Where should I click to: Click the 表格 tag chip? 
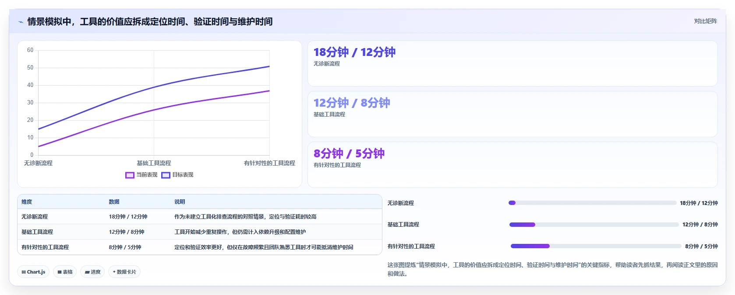click(x=65, y=272)
